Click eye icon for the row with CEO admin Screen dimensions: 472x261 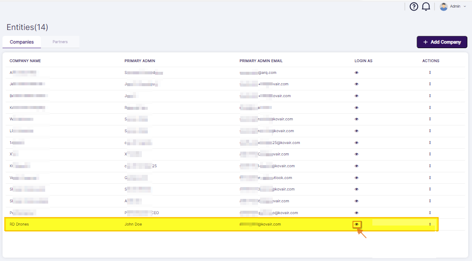point(356,213)
